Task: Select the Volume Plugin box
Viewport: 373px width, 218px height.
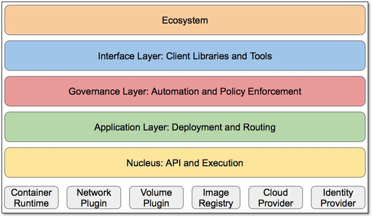Action: point(156,198)
